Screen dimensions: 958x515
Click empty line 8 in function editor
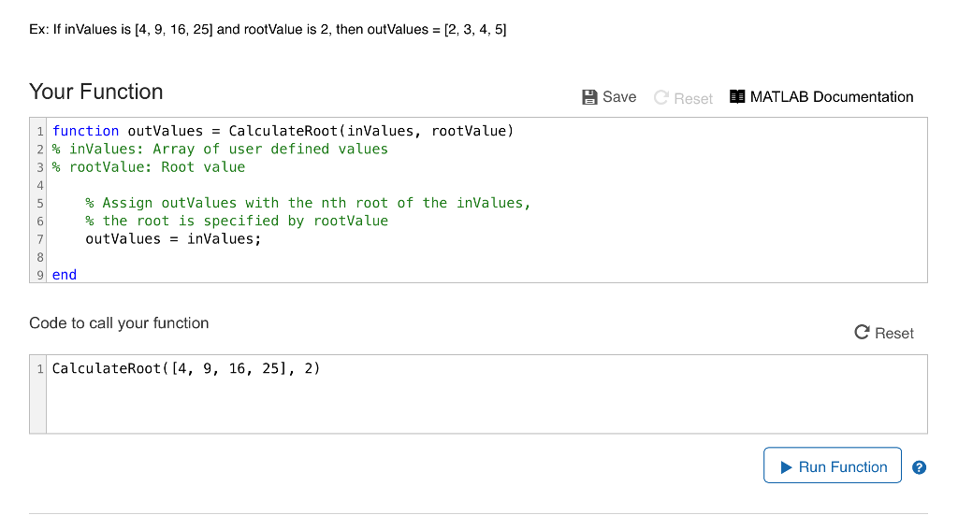[x=486, y=257]
